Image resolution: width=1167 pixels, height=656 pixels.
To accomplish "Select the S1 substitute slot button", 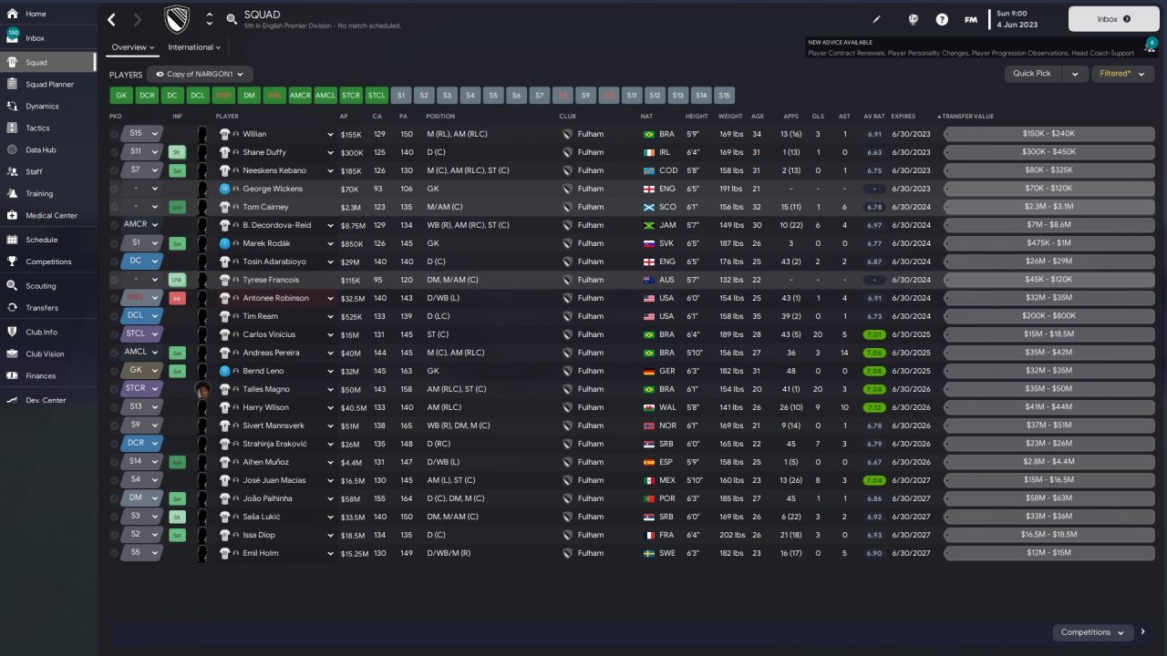I will [402, 95].
